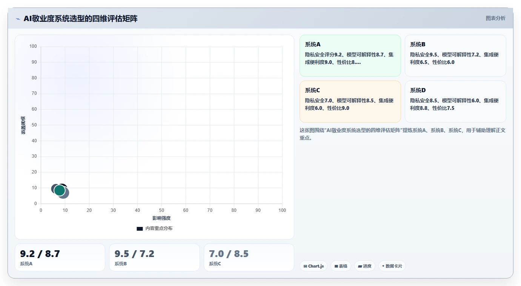Screen dimensions: 521x286
Task: Toggle the 内容重点分布 legend item
Action: 154,228
